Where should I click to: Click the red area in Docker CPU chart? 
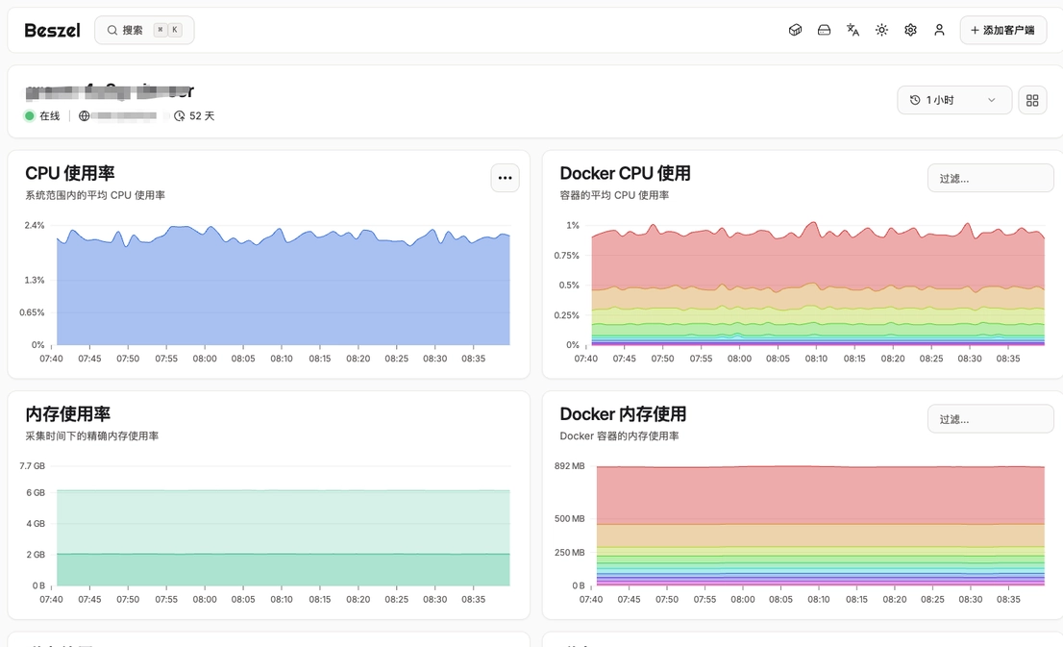[x=818, y=261]
